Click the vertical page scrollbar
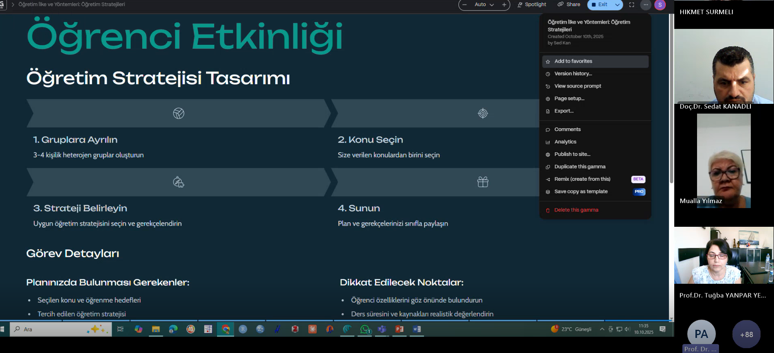 click(x=671, y=98)
